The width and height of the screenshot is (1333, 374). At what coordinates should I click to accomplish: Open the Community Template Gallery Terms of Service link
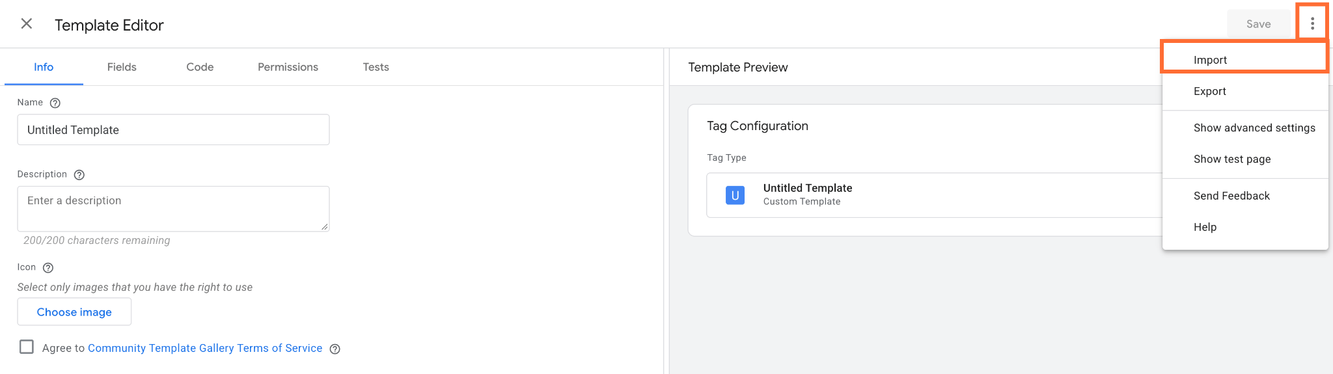click(x=205, y=348)
